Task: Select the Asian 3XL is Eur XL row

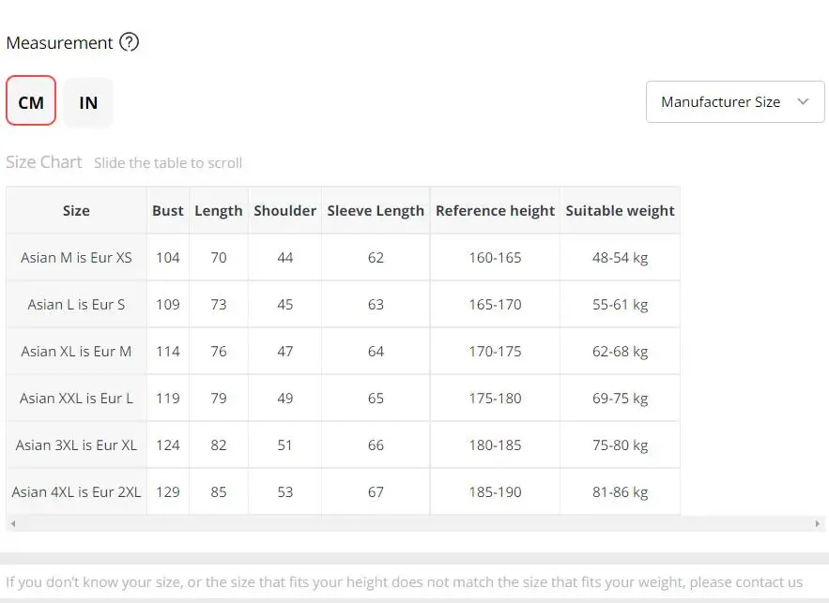Action: click(x=76, y=445)
